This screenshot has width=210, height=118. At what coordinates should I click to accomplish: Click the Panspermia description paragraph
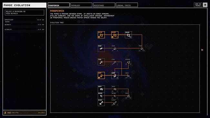pos(82,16)
